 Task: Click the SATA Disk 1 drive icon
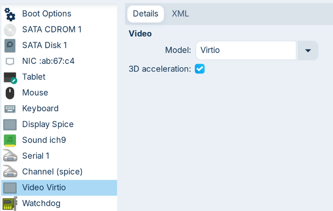click(10, 45)
